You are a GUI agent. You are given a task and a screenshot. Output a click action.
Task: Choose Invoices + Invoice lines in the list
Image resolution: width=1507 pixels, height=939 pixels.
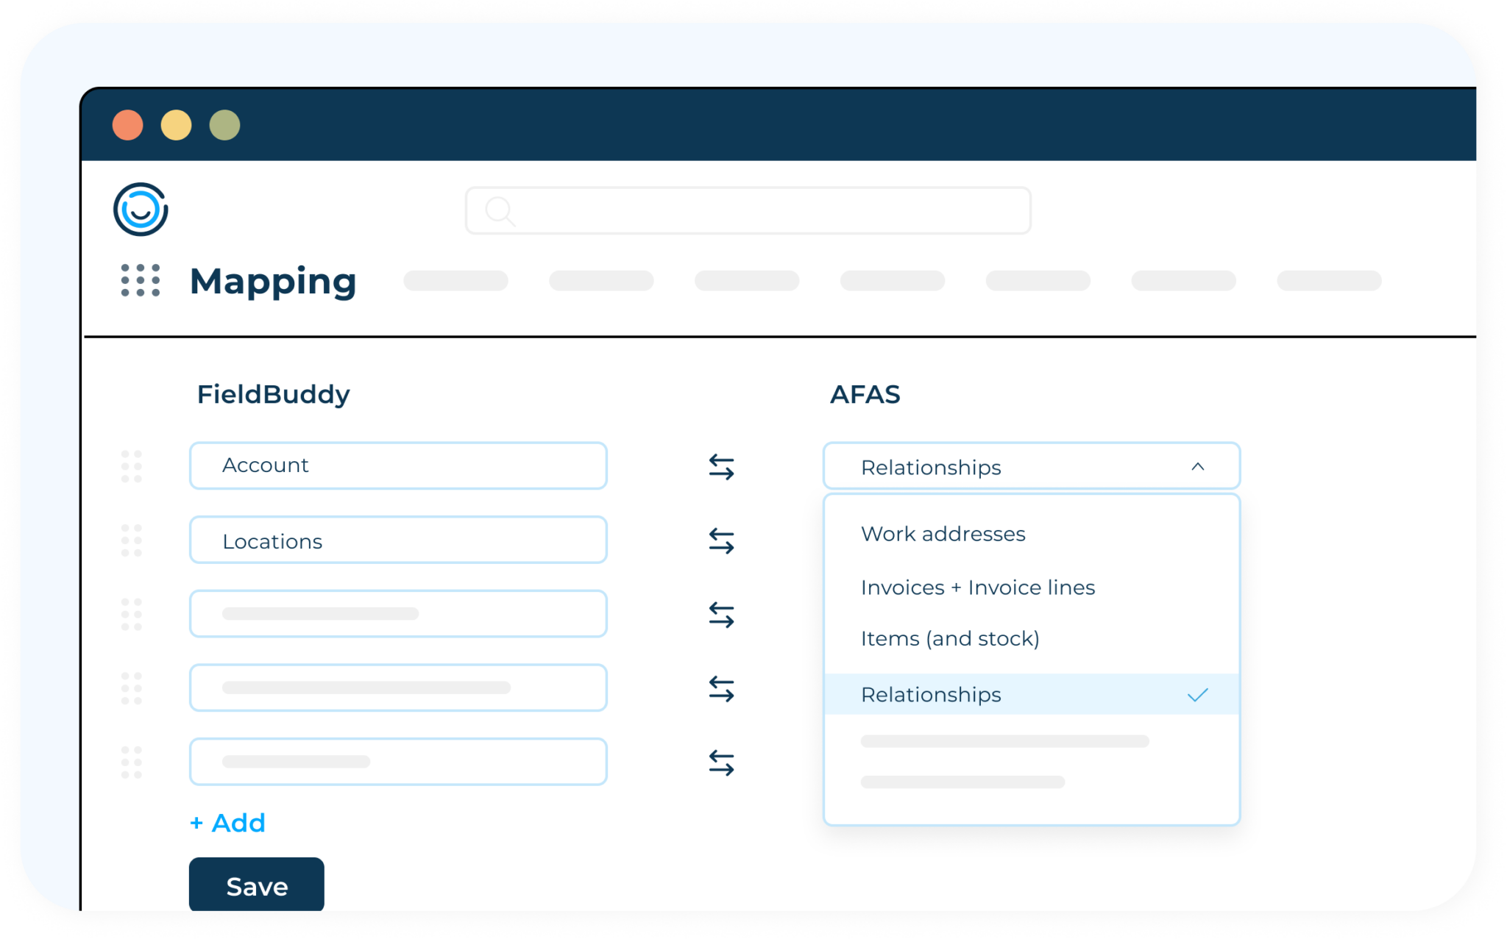(979, 587)
